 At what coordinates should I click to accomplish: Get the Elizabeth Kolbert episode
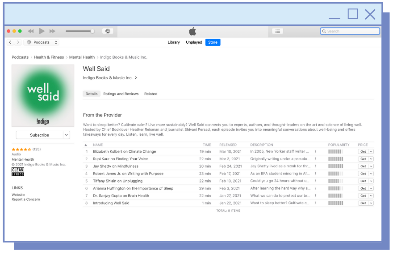coord(363,152)
